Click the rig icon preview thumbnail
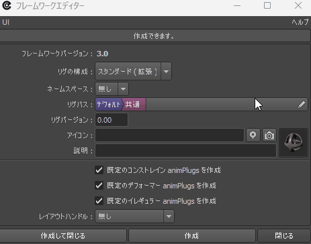The height and width of the screenshot is (244, 311). click(294, 143)
